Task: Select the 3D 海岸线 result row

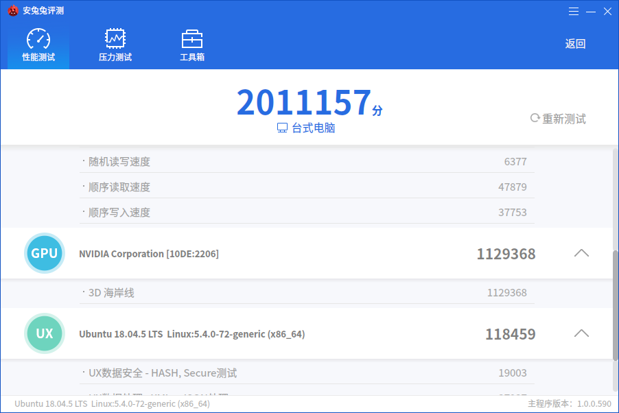Action: [307, 292]
